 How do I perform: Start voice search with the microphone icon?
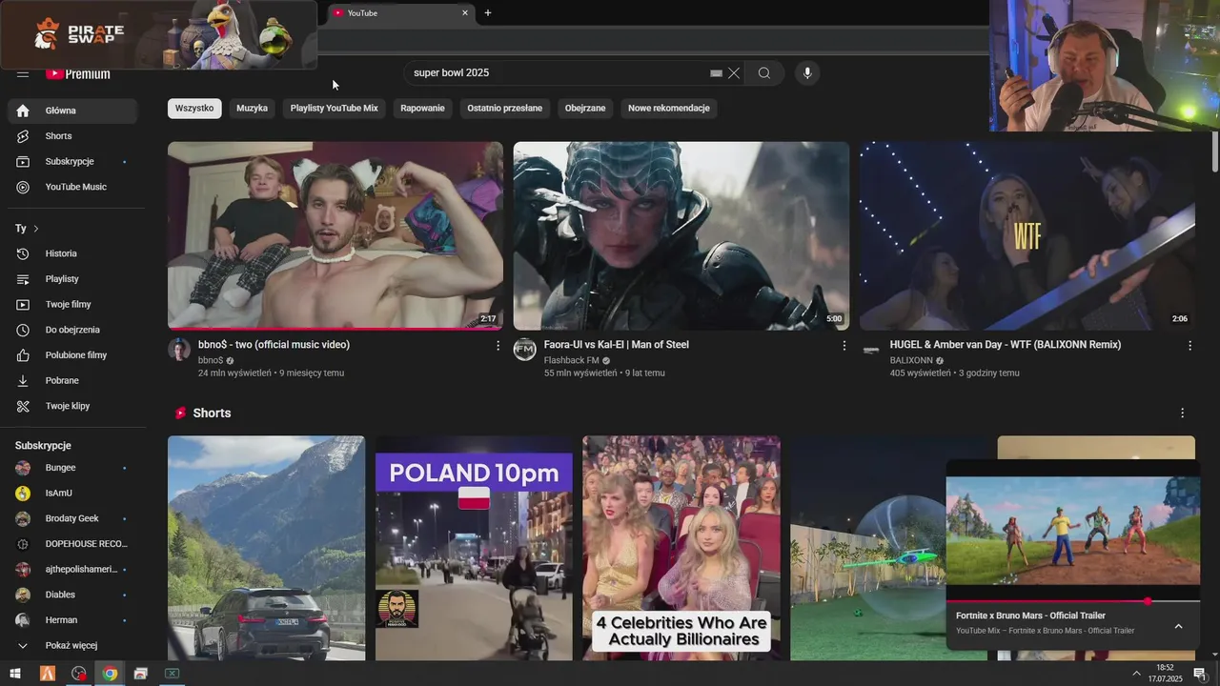(807, 73)
